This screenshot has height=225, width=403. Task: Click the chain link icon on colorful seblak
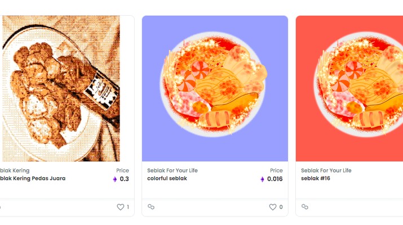click(151, 207)
